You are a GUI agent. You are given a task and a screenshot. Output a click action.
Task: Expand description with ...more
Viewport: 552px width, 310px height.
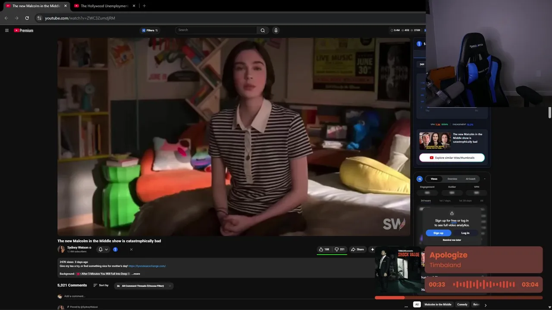[136, 274]
